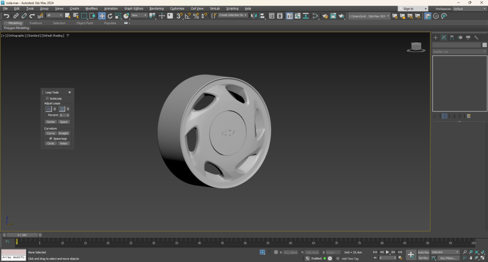Image resolution: width=488 pixels, height=262 pixels.
Task: Click the Select and Place tool
Action: (x=126, y=16)
